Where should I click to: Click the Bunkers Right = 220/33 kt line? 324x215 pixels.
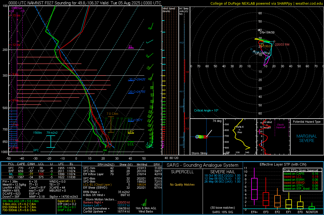point(107,203)
